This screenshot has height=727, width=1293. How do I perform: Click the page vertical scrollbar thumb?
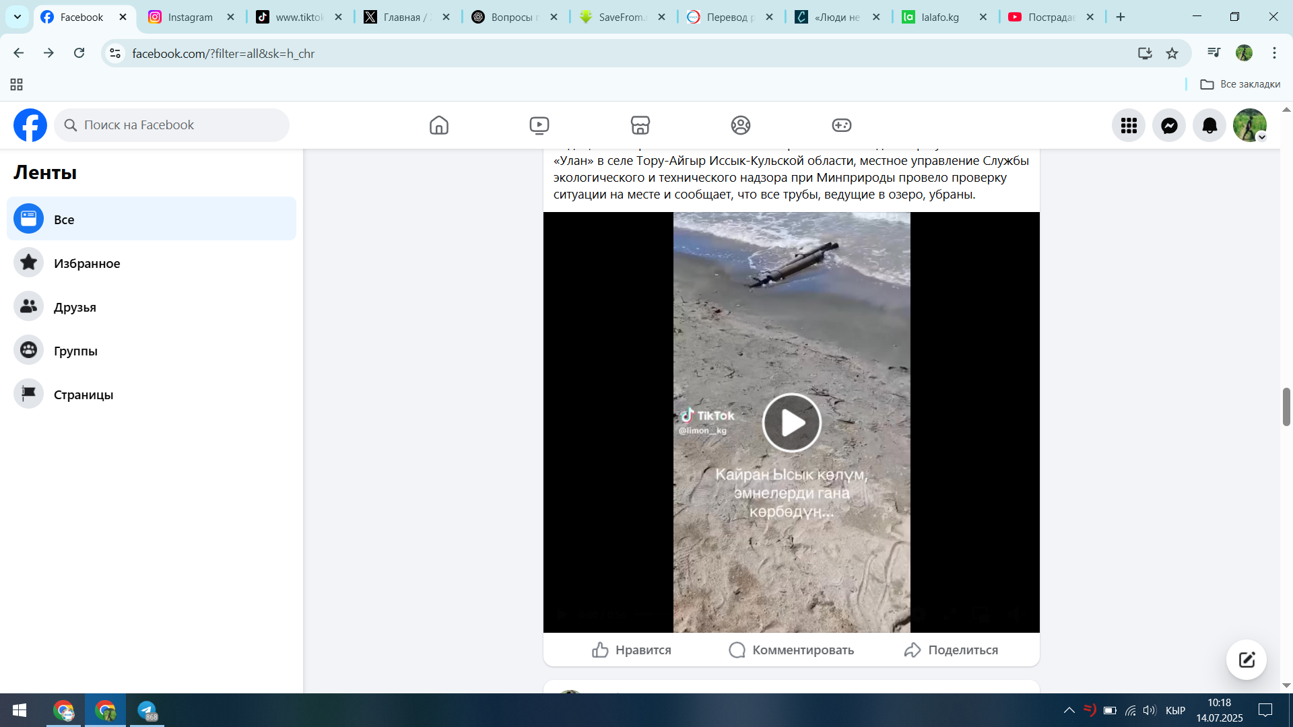pyautogui.click(x=1286, y=407)
